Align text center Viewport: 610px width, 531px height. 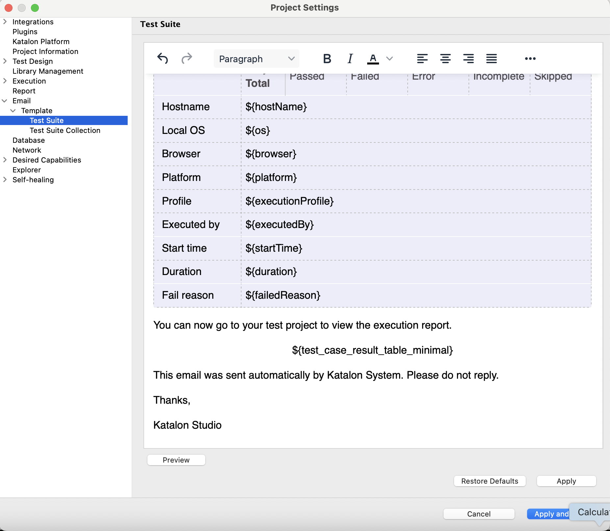[445, 59]
